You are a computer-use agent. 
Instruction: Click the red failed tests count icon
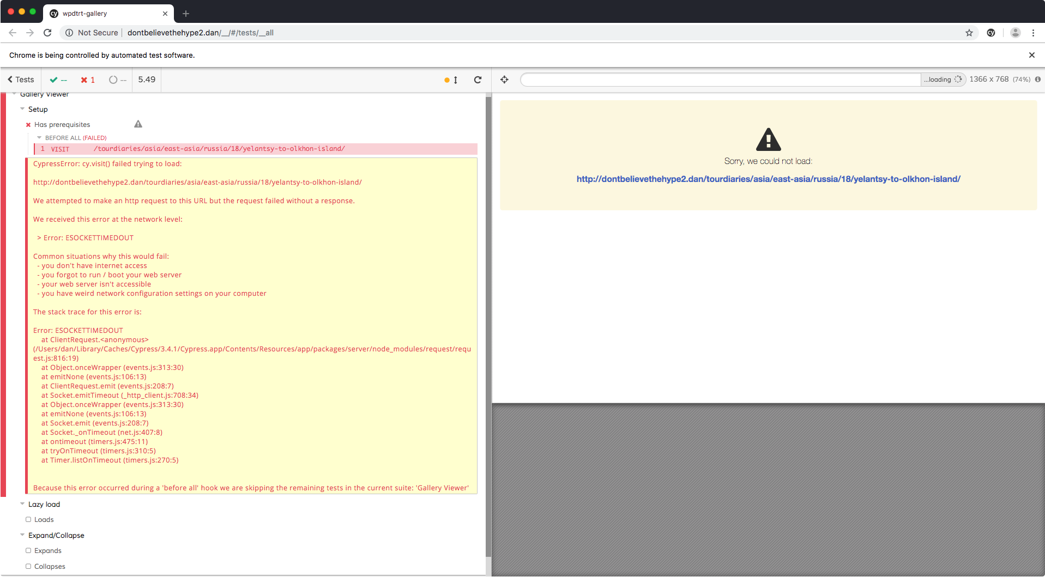84,80
